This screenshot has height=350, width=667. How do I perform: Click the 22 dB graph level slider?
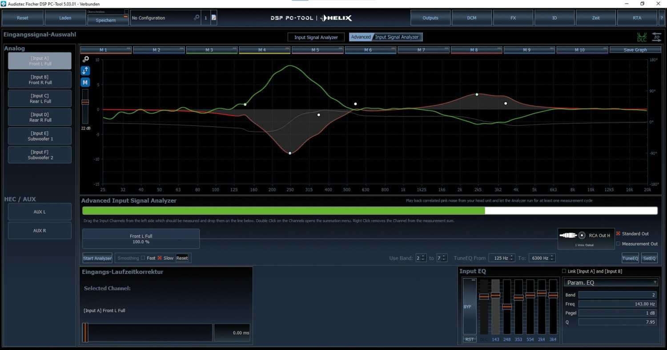(x=85, y=102)
